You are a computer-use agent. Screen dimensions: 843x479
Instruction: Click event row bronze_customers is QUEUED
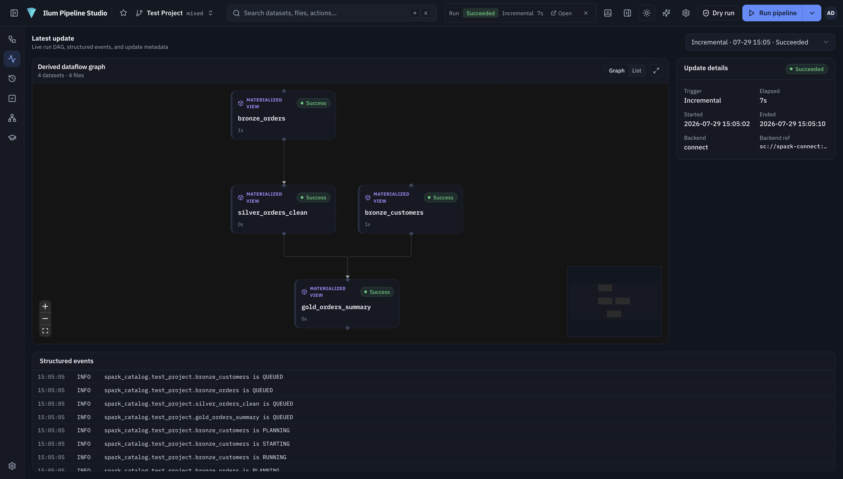(433, 377)
